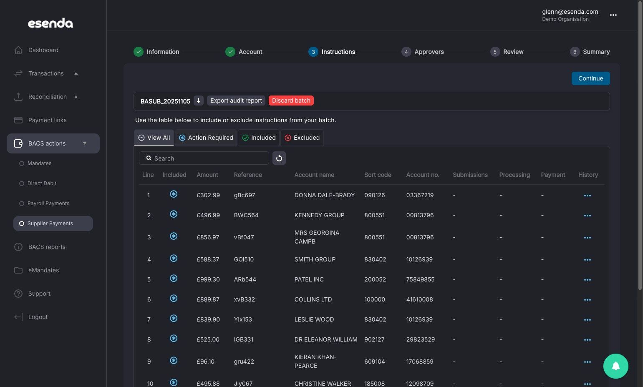Click the Search input field

coord(204,158)
